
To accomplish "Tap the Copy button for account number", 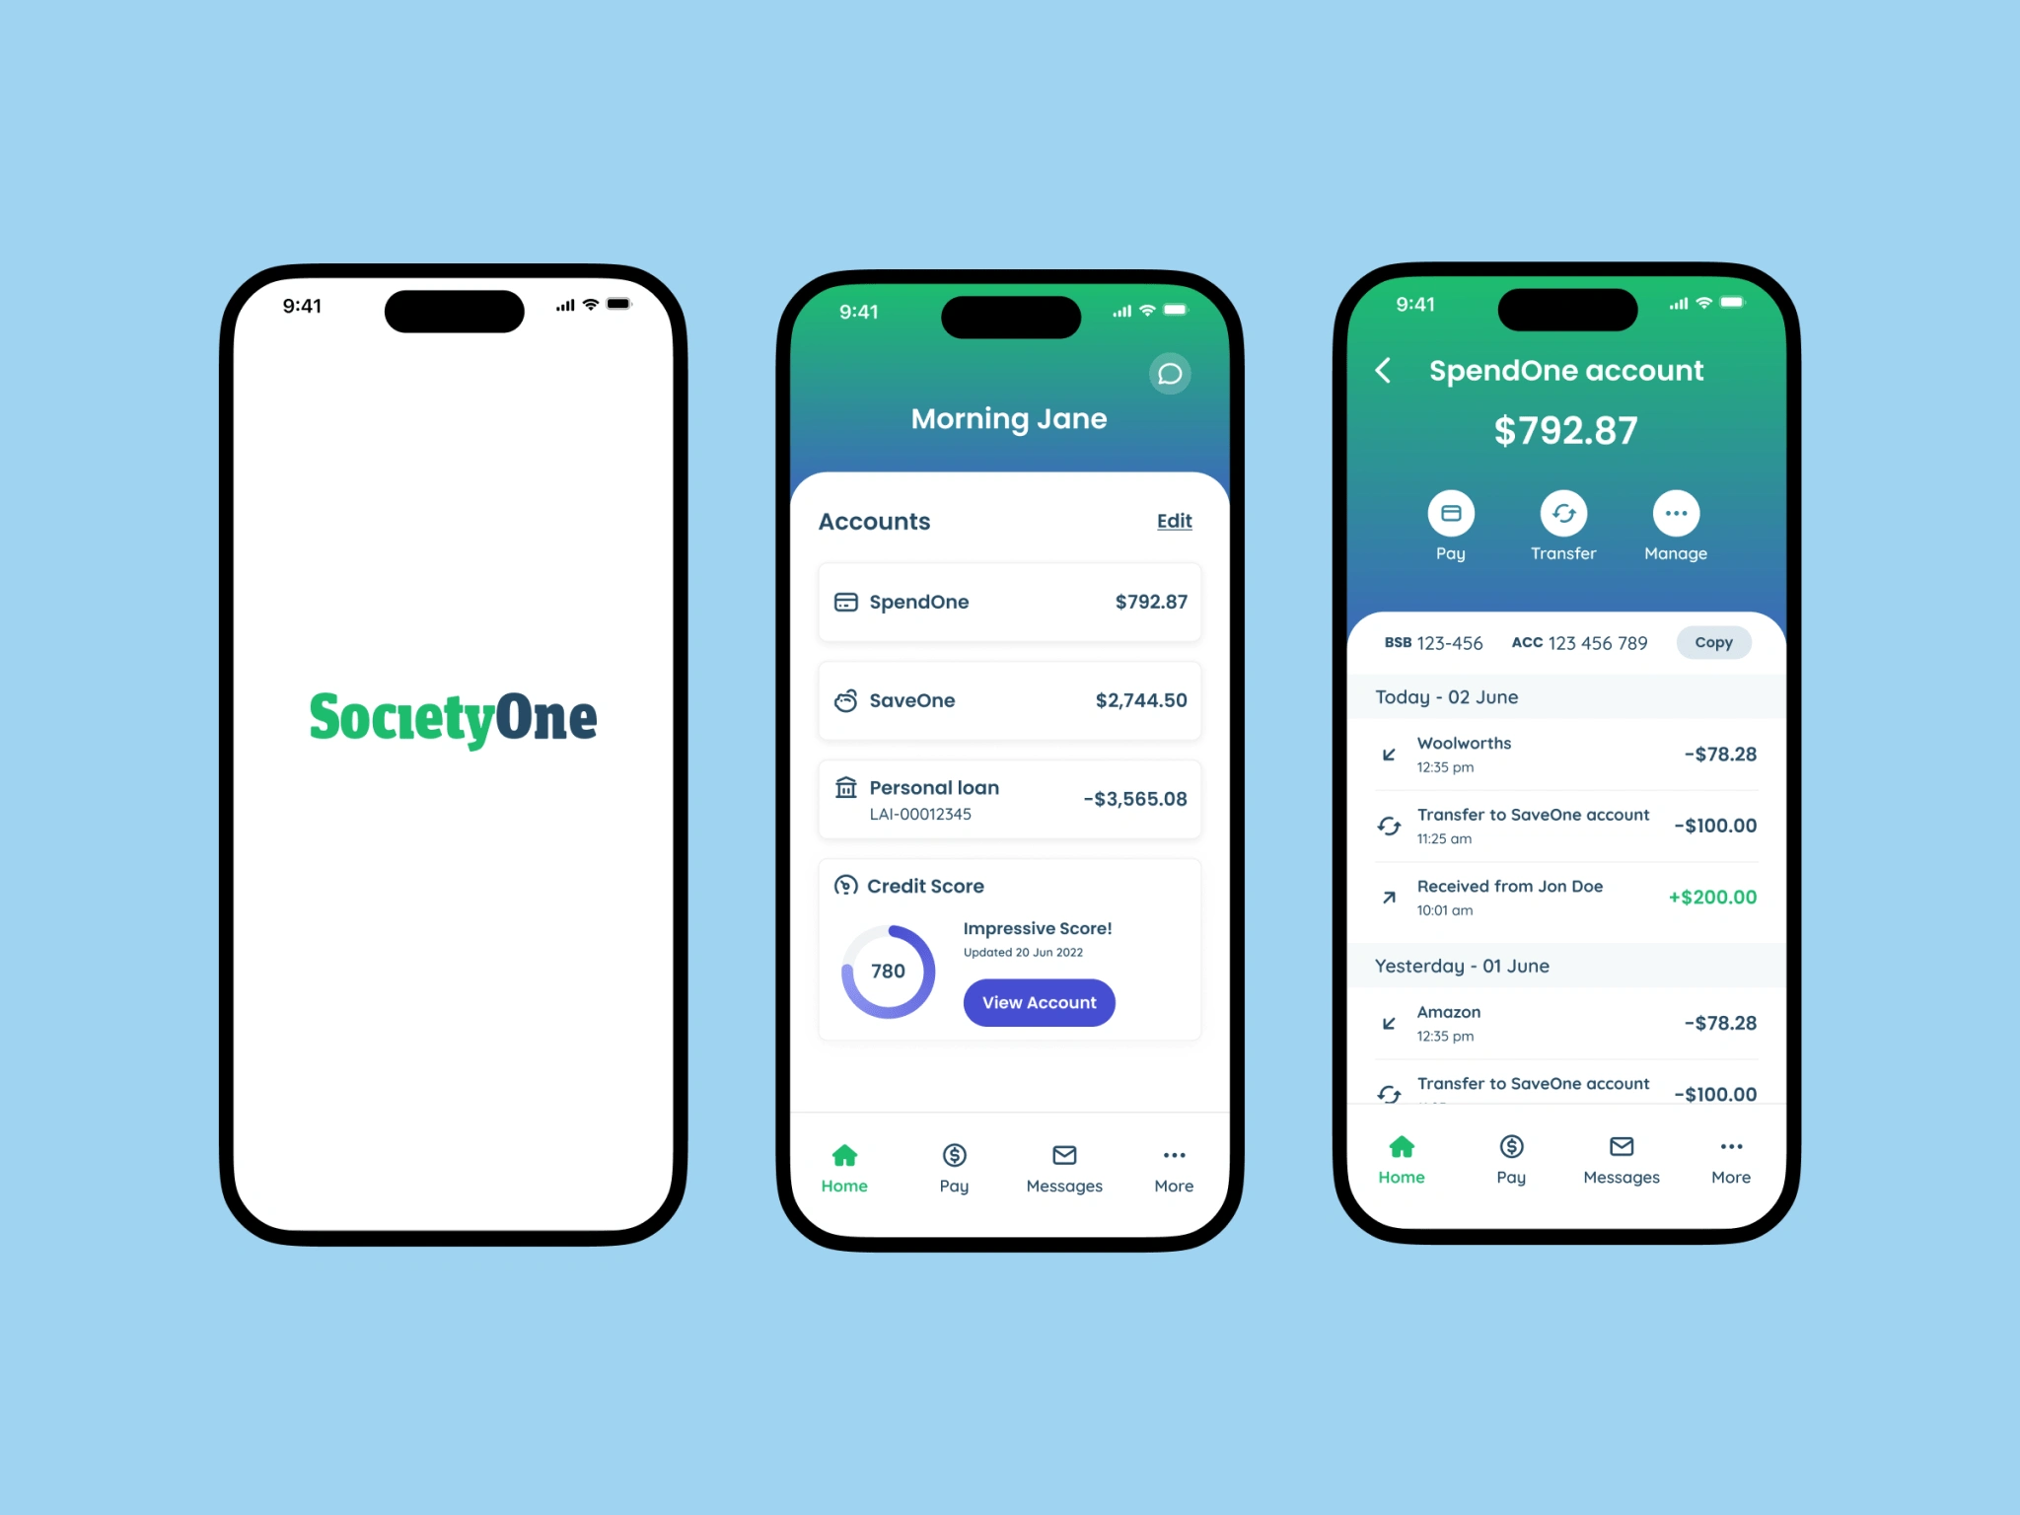I will tap(1718, 644).
